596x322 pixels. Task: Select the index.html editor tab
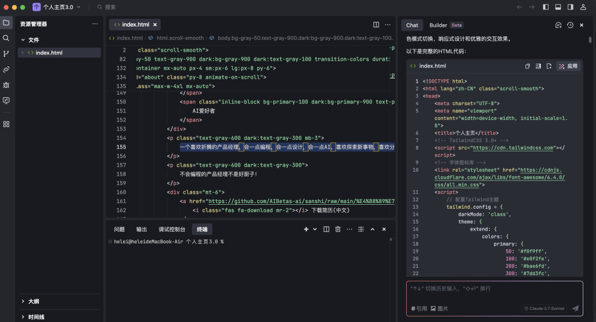[x=135, y=25]
